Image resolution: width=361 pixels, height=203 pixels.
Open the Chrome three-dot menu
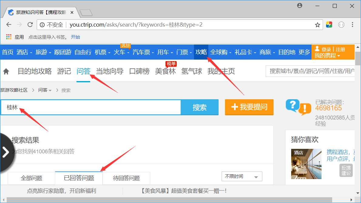pyautogui.click(x=352, y=25)
